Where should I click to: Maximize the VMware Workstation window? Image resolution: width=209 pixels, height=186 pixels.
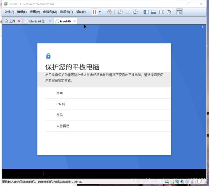coord(189,4)
